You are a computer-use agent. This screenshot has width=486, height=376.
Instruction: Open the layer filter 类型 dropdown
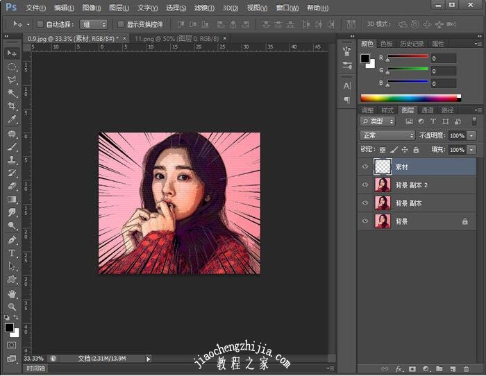tap(378, 121)
